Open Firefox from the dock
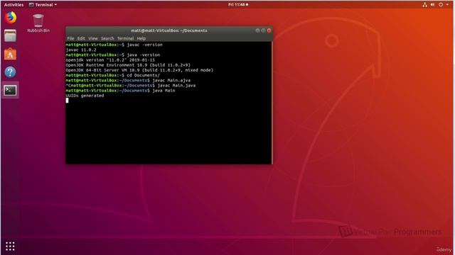 (x=11, y=18)
